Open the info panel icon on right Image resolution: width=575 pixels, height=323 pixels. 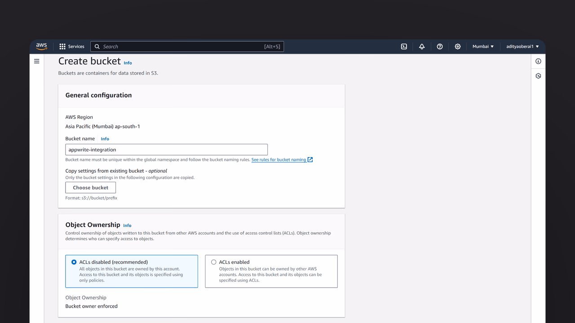point(538,61)
